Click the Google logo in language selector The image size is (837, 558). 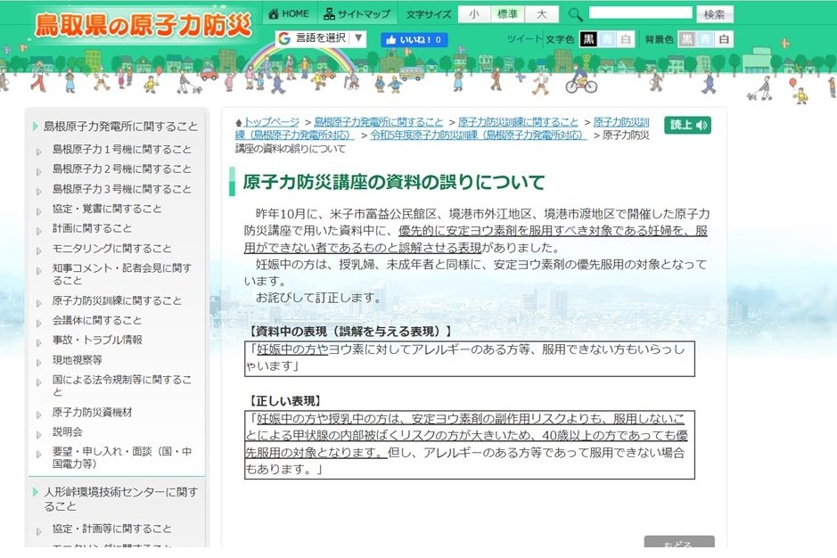284,38
